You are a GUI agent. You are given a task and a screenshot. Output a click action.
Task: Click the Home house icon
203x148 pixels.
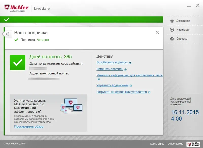pyautogui.click(x=172, y=21)
